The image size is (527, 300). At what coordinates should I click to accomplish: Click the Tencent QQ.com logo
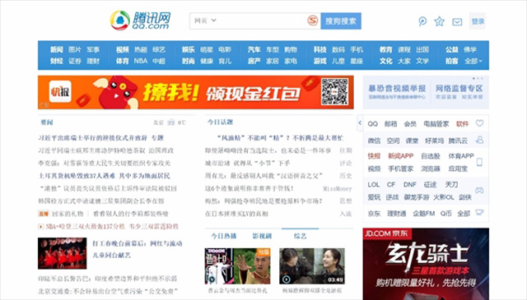(140, 21)
